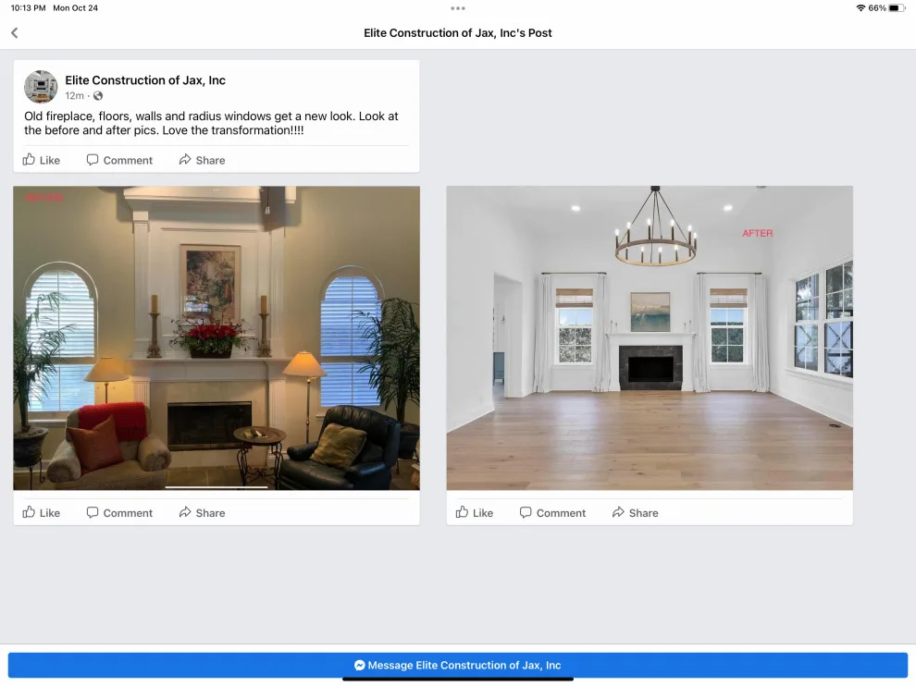Comment on the after room photo
The height and width of the screenshot is (686, 916).
click(552, 512)
